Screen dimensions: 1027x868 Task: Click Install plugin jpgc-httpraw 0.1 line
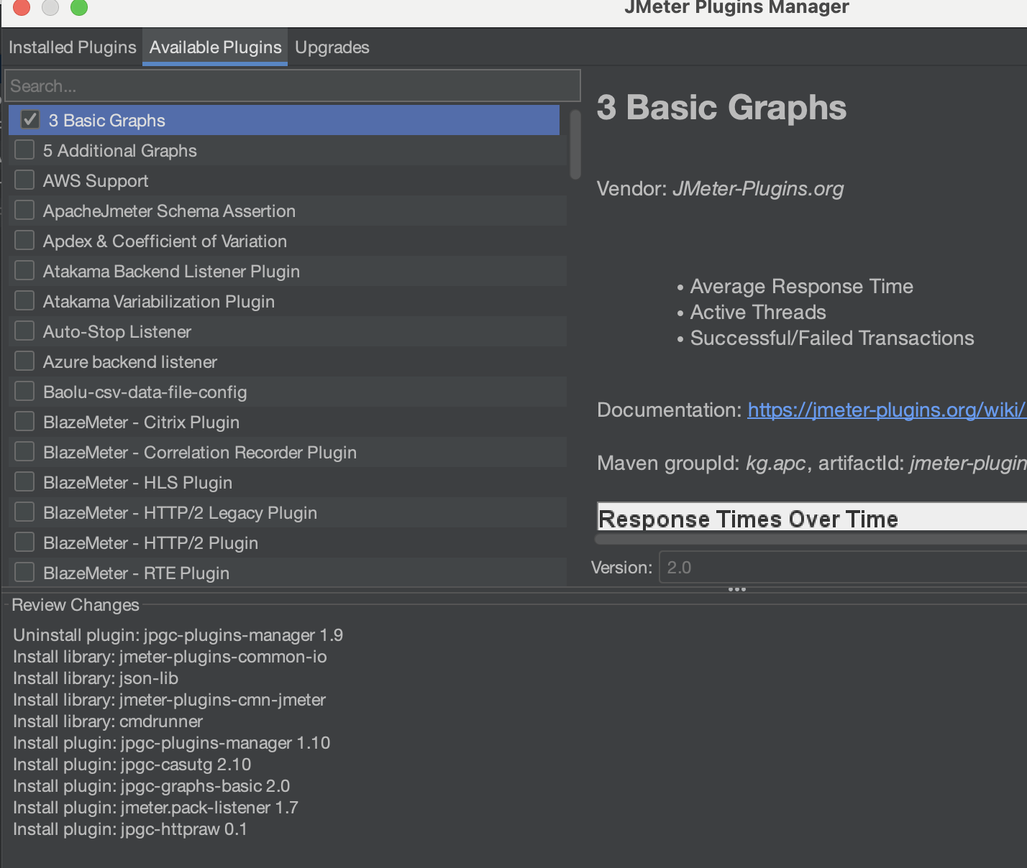pyautogui.click(x=129, y=829)
